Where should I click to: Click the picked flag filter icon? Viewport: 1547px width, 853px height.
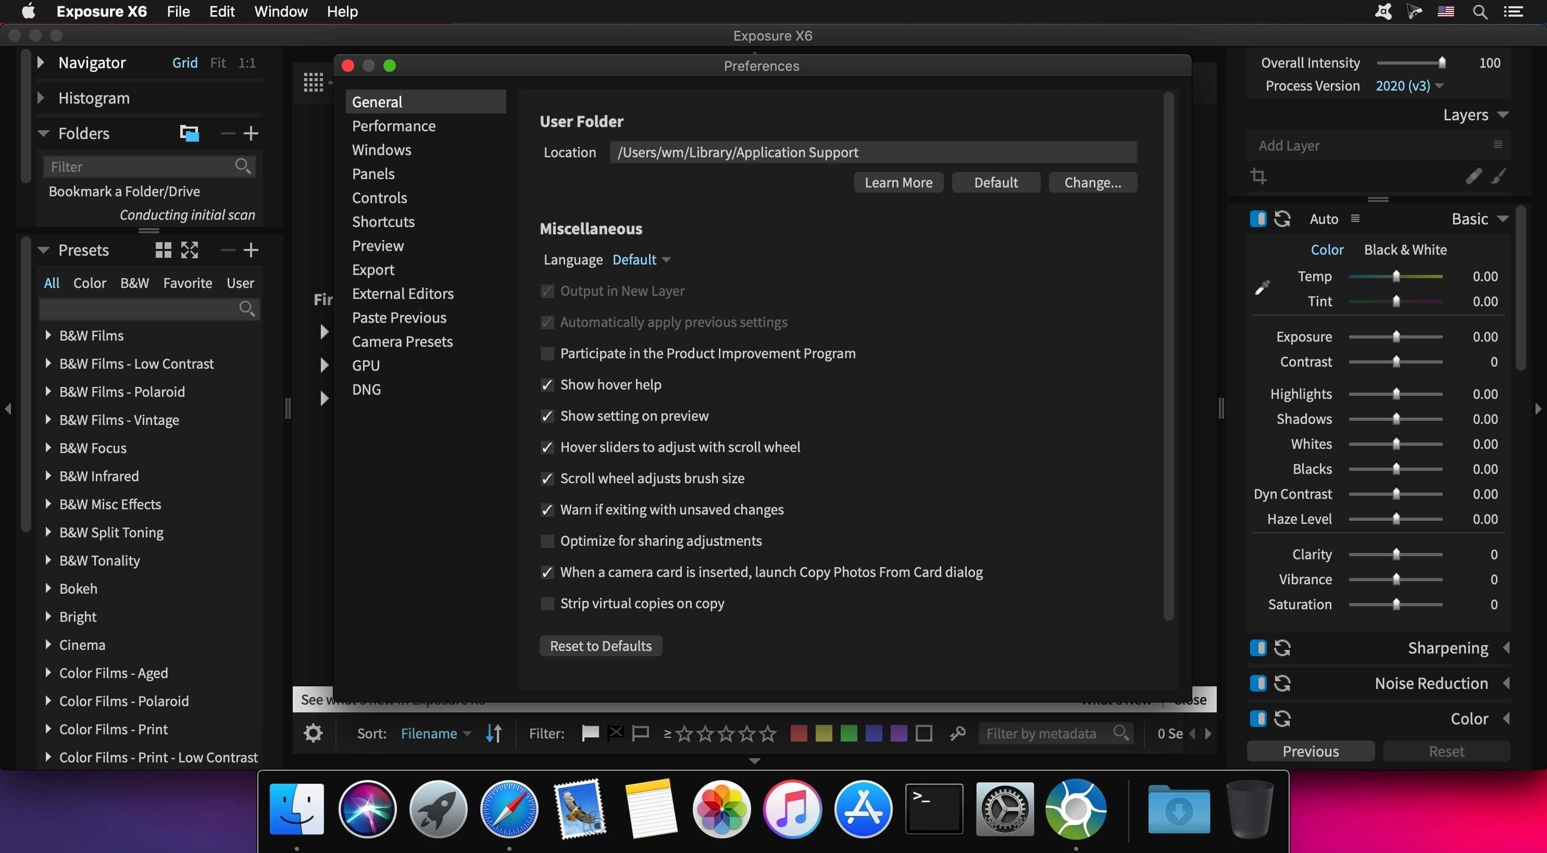(590, 733)
